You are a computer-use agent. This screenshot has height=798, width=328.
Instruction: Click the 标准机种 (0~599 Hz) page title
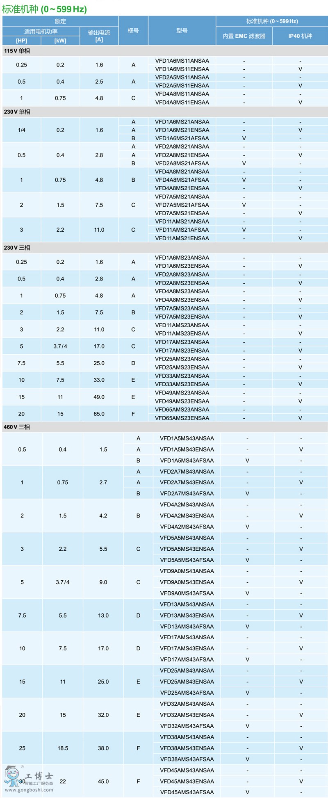44,9
